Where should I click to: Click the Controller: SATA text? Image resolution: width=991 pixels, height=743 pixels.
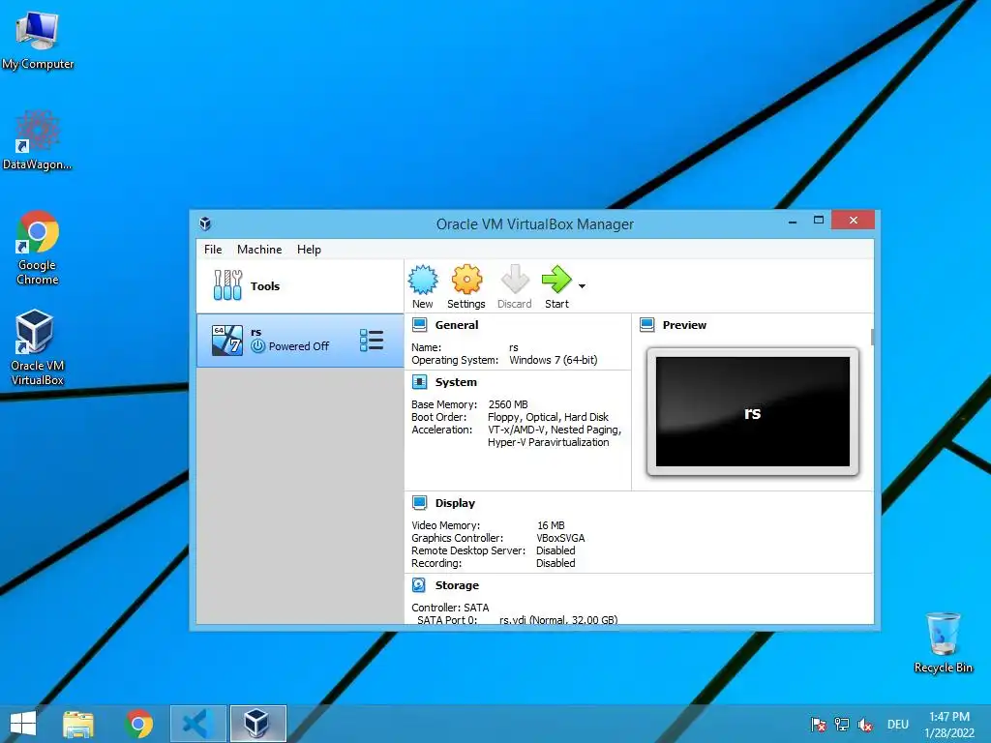pyautogui.click(x=450, y=608)
